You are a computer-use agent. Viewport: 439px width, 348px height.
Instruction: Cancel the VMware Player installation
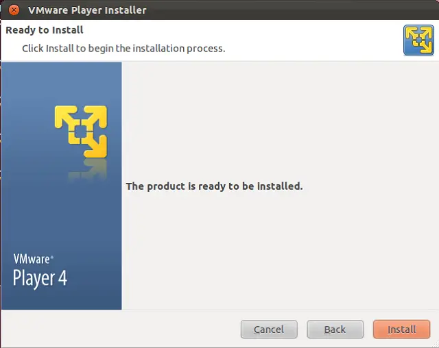[x=269, y=330]
